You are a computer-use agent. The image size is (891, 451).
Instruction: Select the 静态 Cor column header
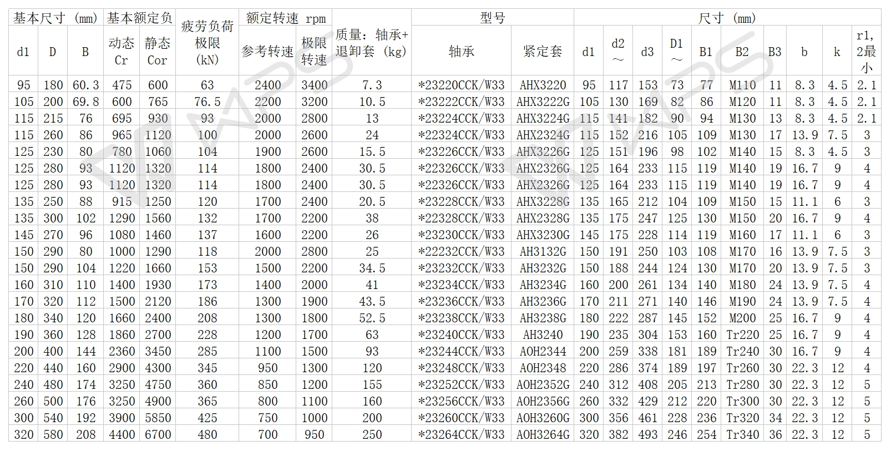pos(158,51)
